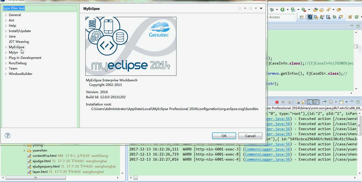Select ejudge.html in Package Explorer

point(42,161)
